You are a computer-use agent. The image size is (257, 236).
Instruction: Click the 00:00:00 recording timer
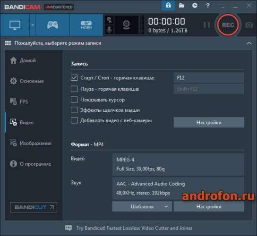pyautogui.click(x=166, y=21)
